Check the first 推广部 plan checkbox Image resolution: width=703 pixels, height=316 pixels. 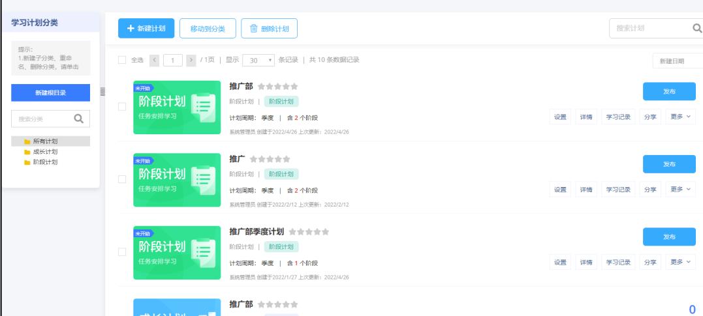tap(122, 107)
